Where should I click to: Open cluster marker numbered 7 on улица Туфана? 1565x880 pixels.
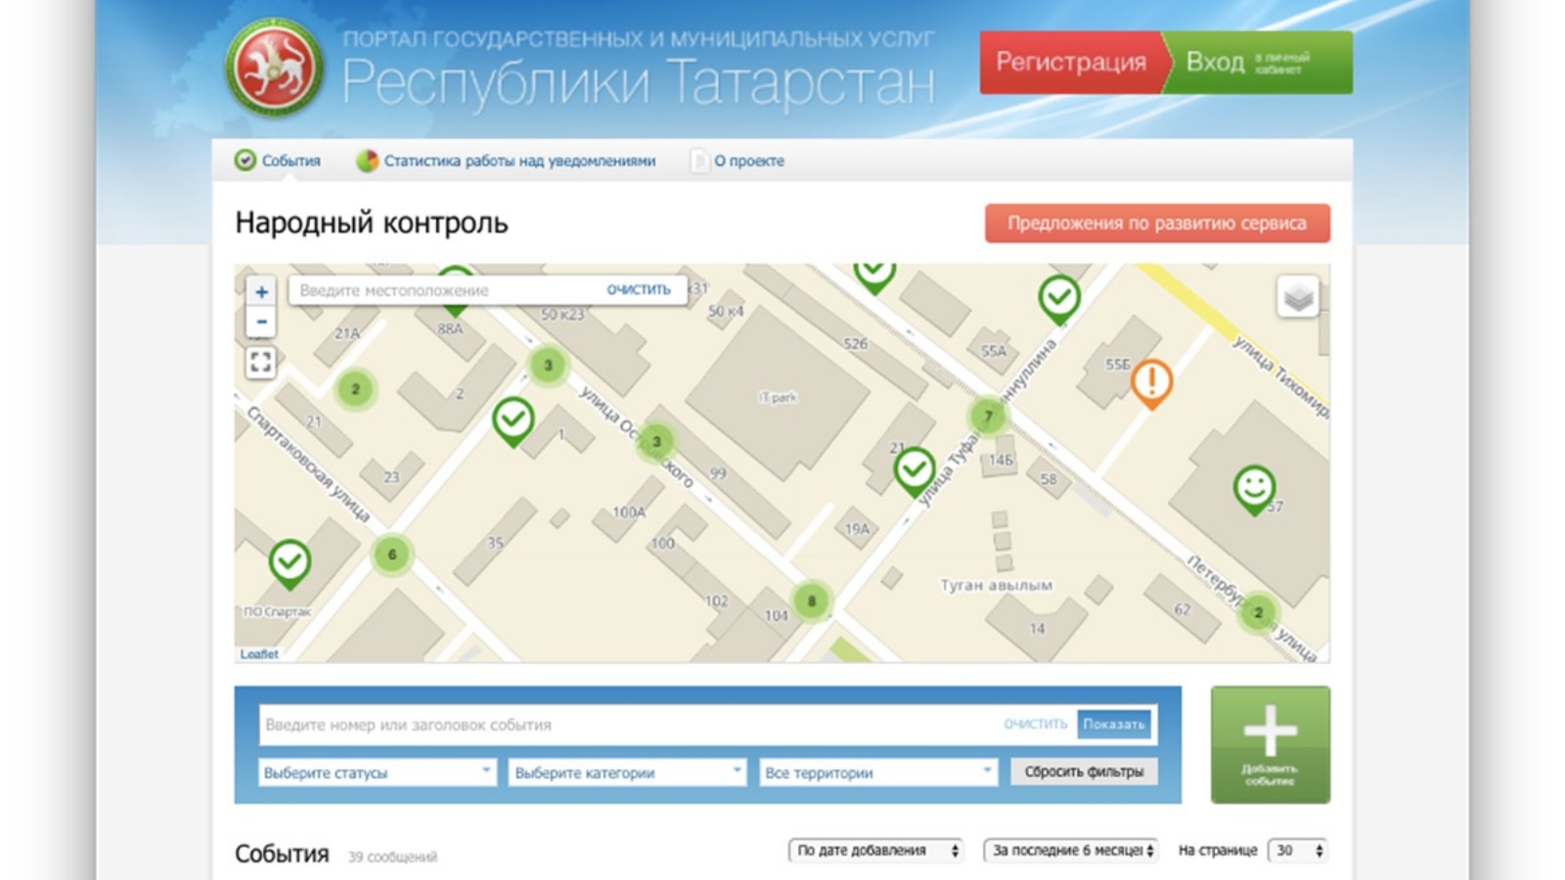point(989,415)
